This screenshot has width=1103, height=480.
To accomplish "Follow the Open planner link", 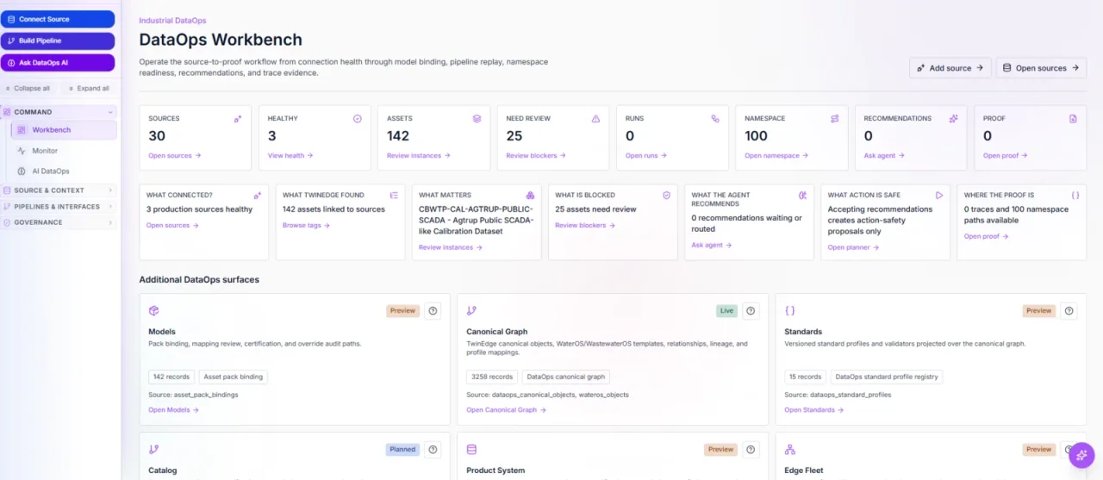I will coord(853,247).
